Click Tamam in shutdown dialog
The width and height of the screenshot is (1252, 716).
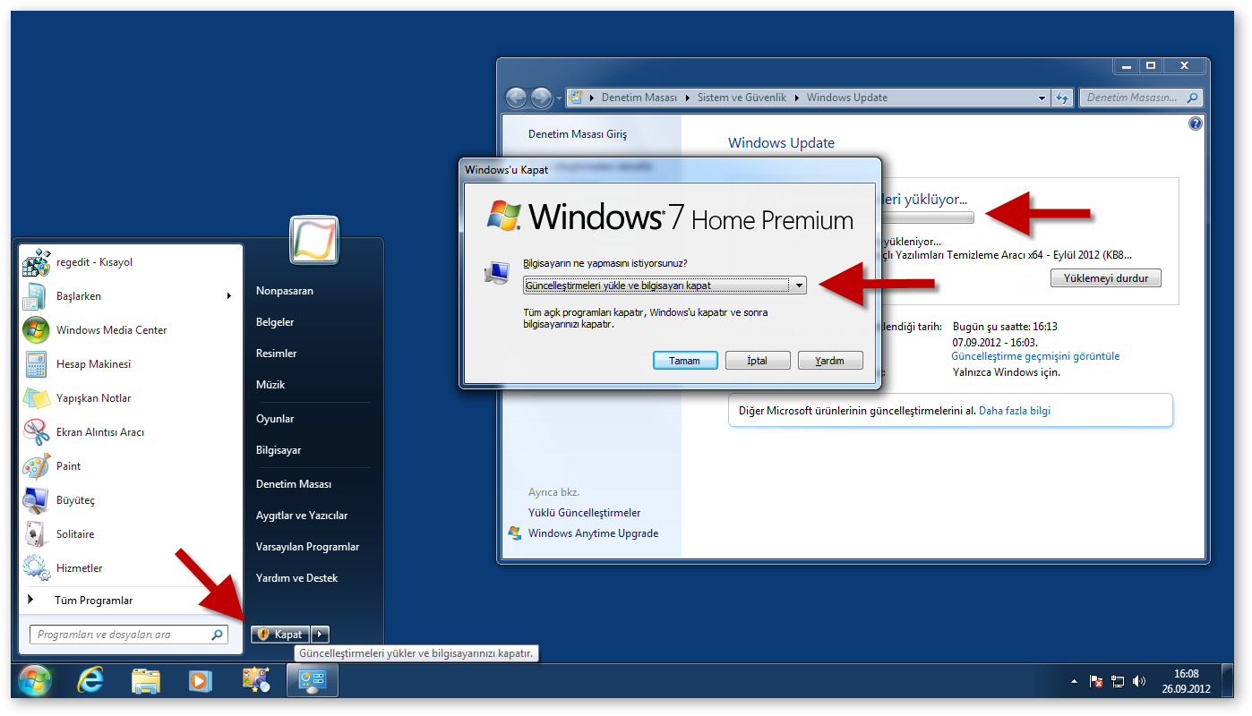685,361
